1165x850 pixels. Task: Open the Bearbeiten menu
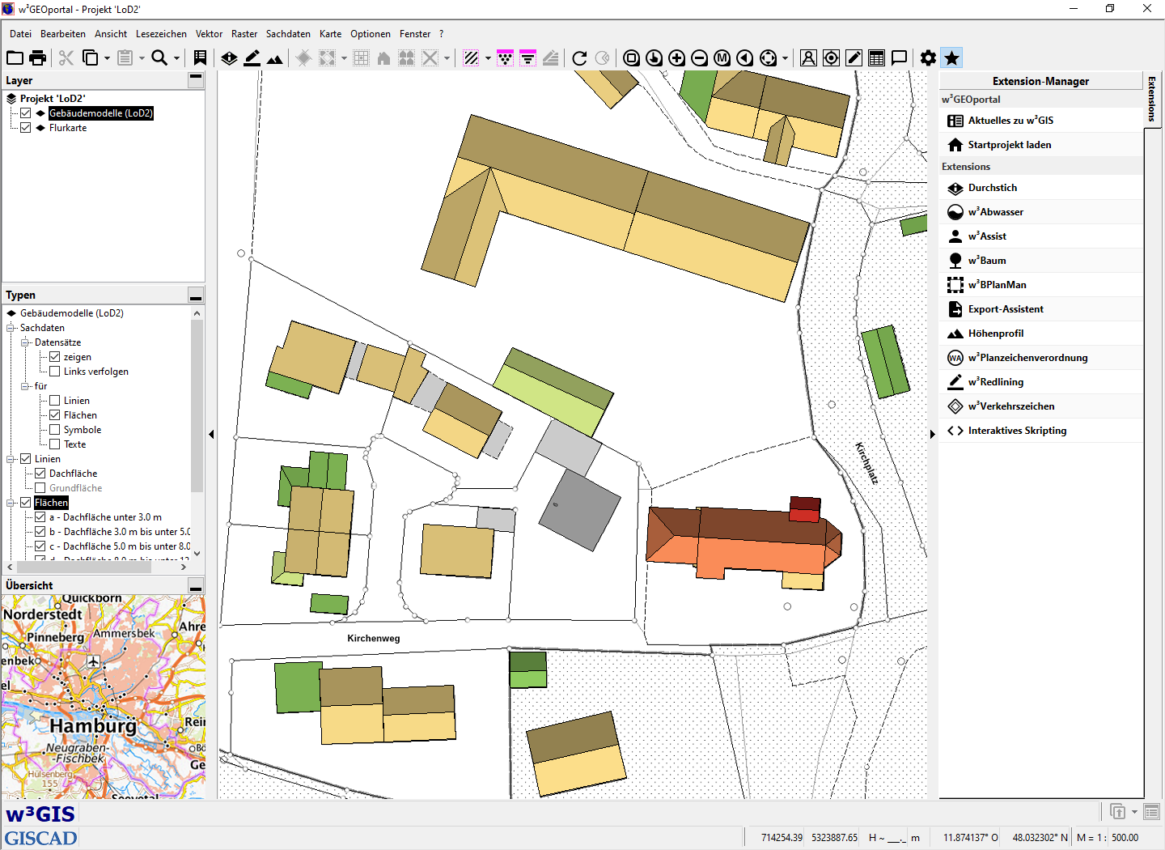tap(63, 34)
